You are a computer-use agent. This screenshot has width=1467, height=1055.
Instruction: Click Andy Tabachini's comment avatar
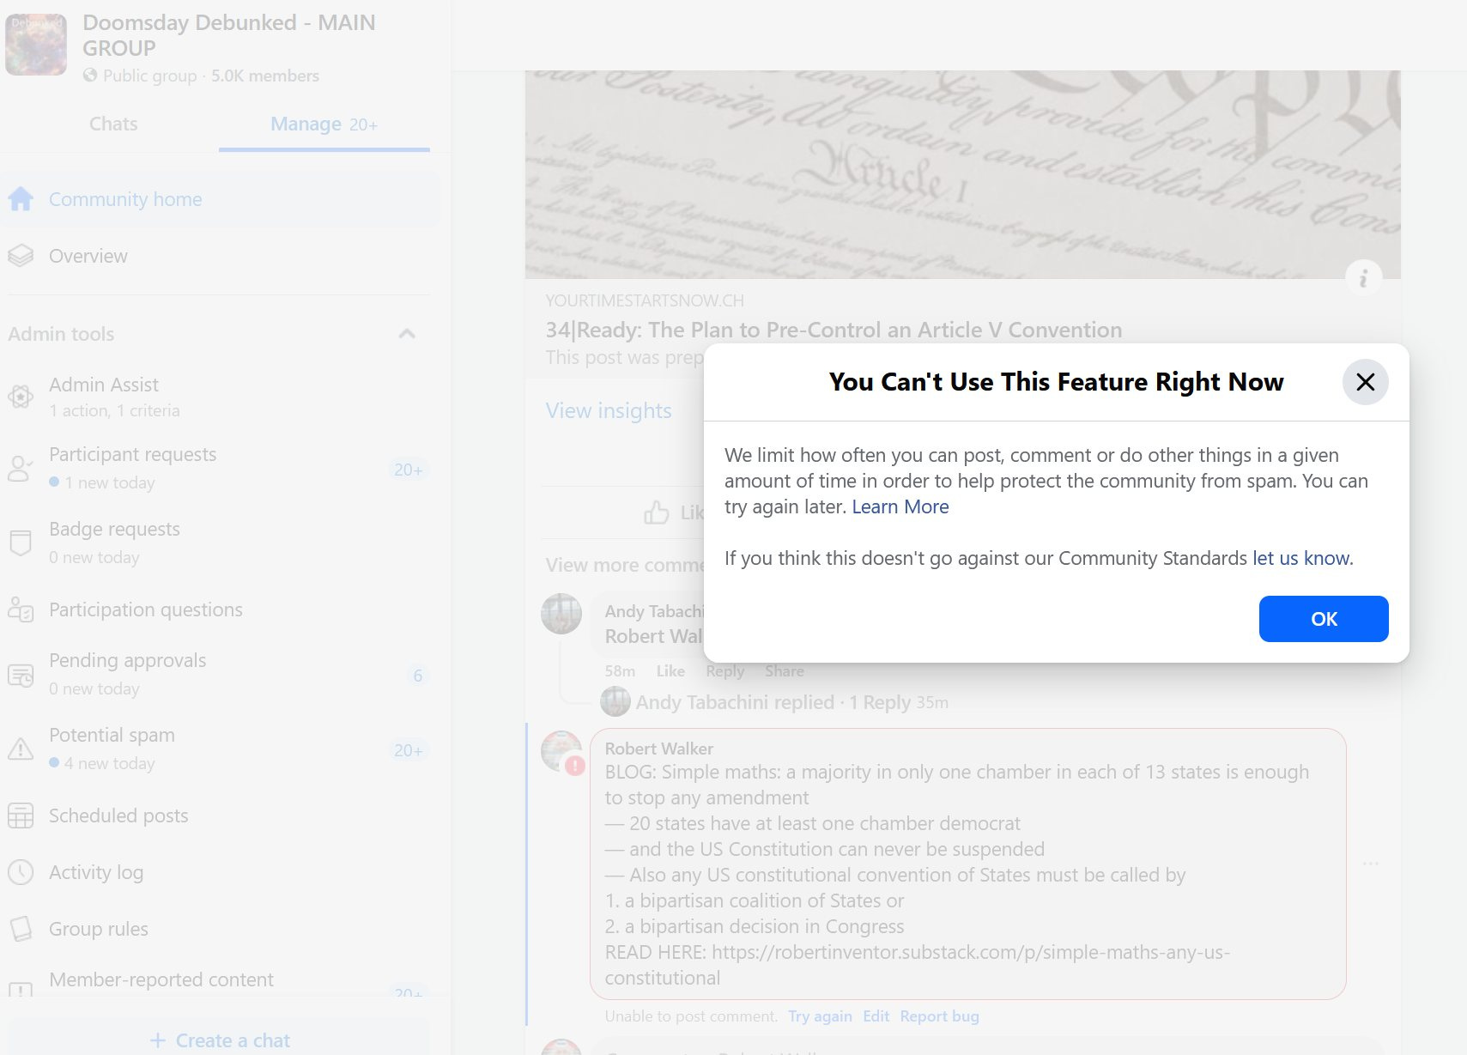(561, 614)
